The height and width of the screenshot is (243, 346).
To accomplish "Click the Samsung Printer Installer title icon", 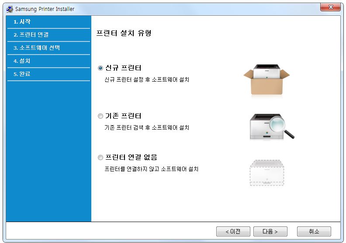I will click(10, 9).
